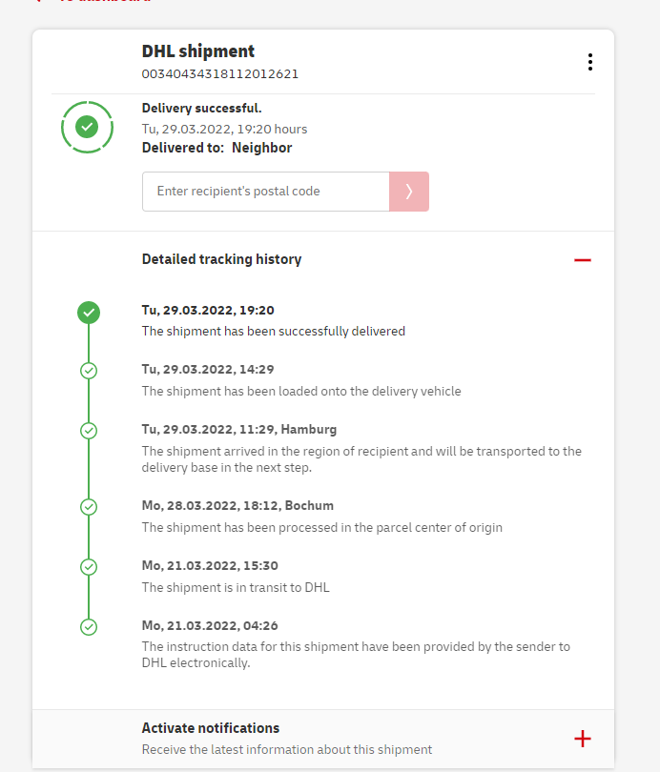Screen dimensions: 660x772
Task: Select the 14:29 delivery vehicle timeline checkmark
Action: [89, 371]
